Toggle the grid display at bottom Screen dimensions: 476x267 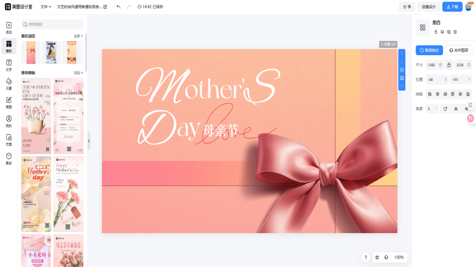377,257
